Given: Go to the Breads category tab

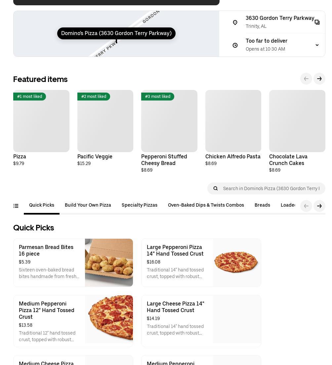Looking at the screenshot, I should coord(262,205).
